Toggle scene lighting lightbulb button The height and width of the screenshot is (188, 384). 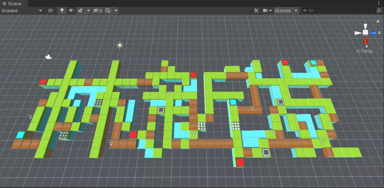[x=62, y=10]
